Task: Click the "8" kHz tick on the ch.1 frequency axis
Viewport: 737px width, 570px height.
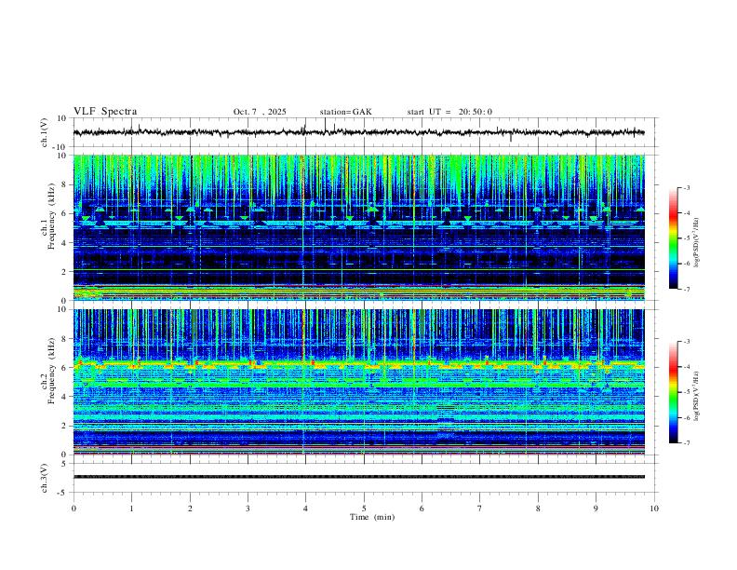Action: pos(65,184)
